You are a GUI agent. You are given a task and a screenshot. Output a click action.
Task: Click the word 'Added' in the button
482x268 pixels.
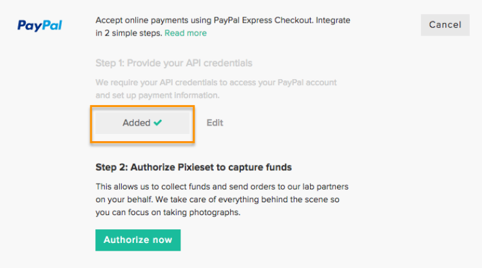point(136,122)
